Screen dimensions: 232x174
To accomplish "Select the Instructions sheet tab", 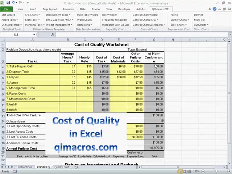I will 25,167.
